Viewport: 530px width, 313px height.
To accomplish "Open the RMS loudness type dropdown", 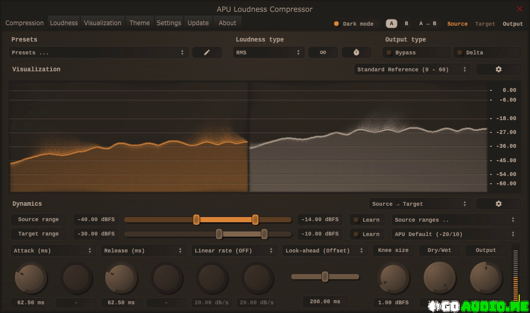I will coord(269,52).
